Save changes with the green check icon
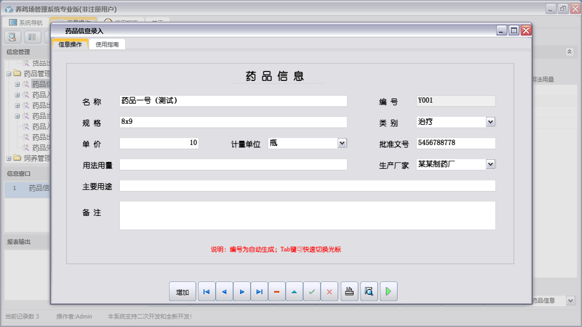This screenshot has height=327, width=582. click(x=312, y=291)
